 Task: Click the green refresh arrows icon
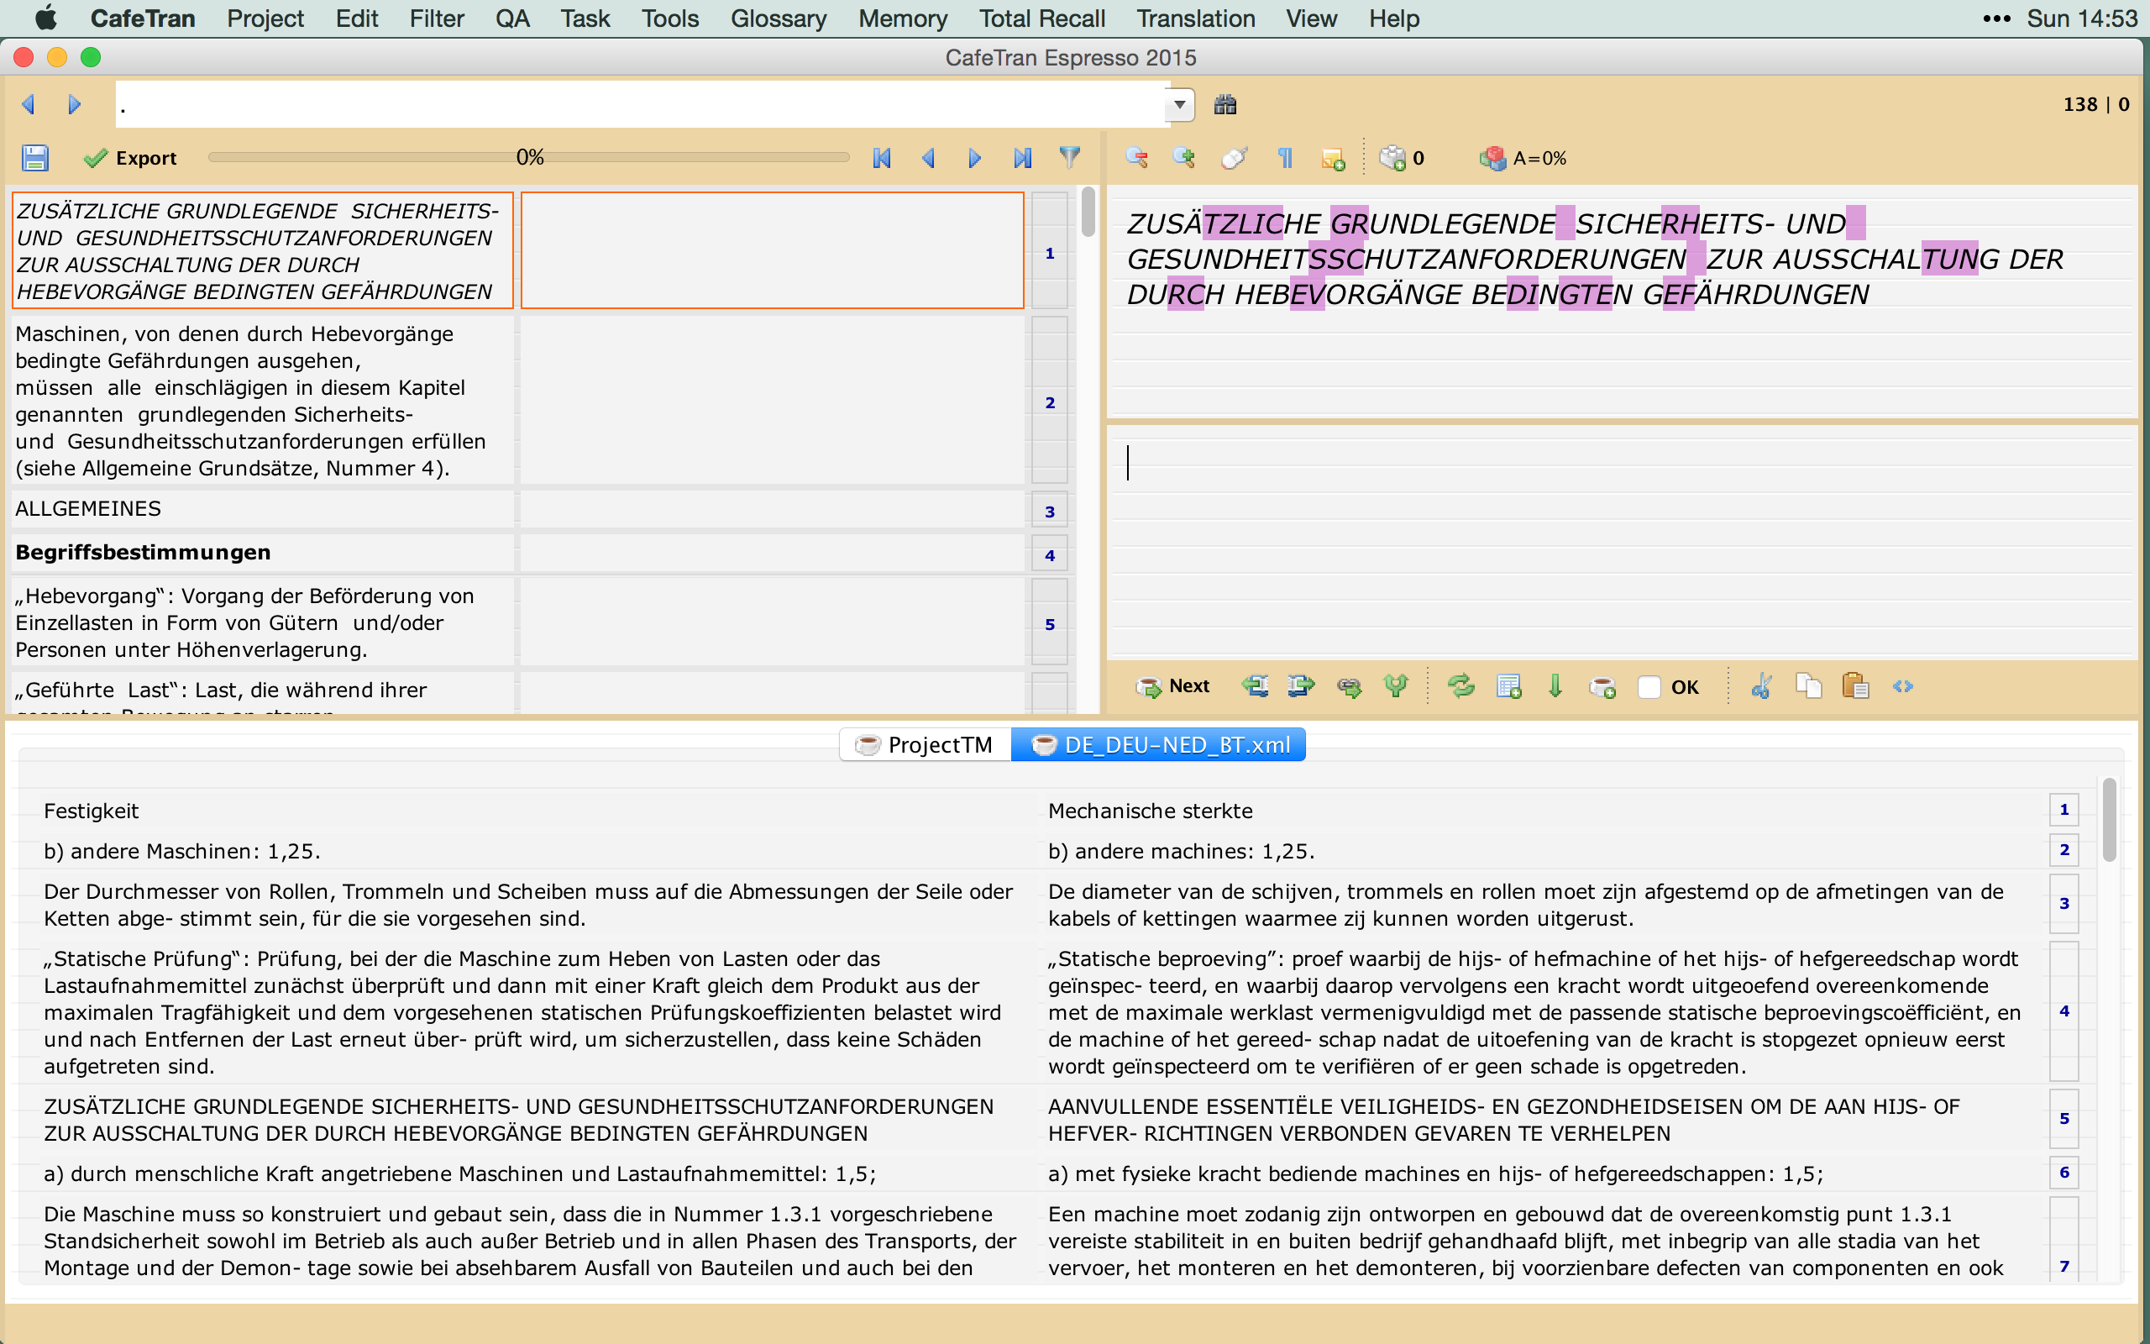click(1460, 686)
